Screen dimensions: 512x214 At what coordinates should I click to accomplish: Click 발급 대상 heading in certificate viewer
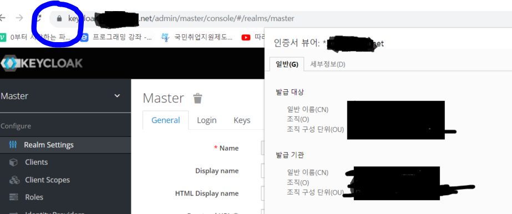click(x=290, y=92)
